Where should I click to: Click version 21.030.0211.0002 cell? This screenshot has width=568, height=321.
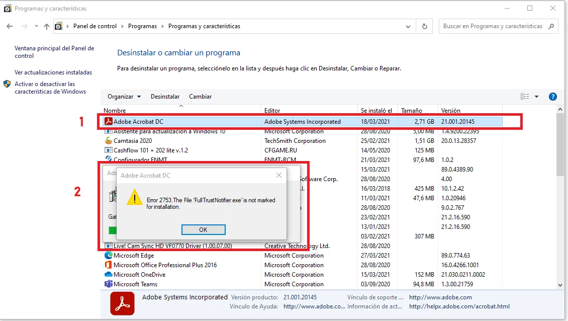click(463, 275)
